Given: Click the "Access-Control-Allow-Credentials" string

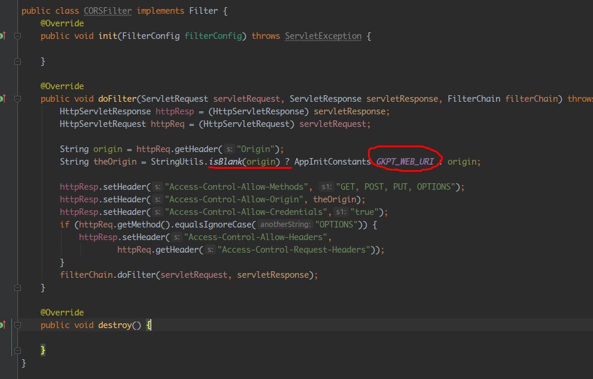Looking at the screenshot, I should (246, 212).
